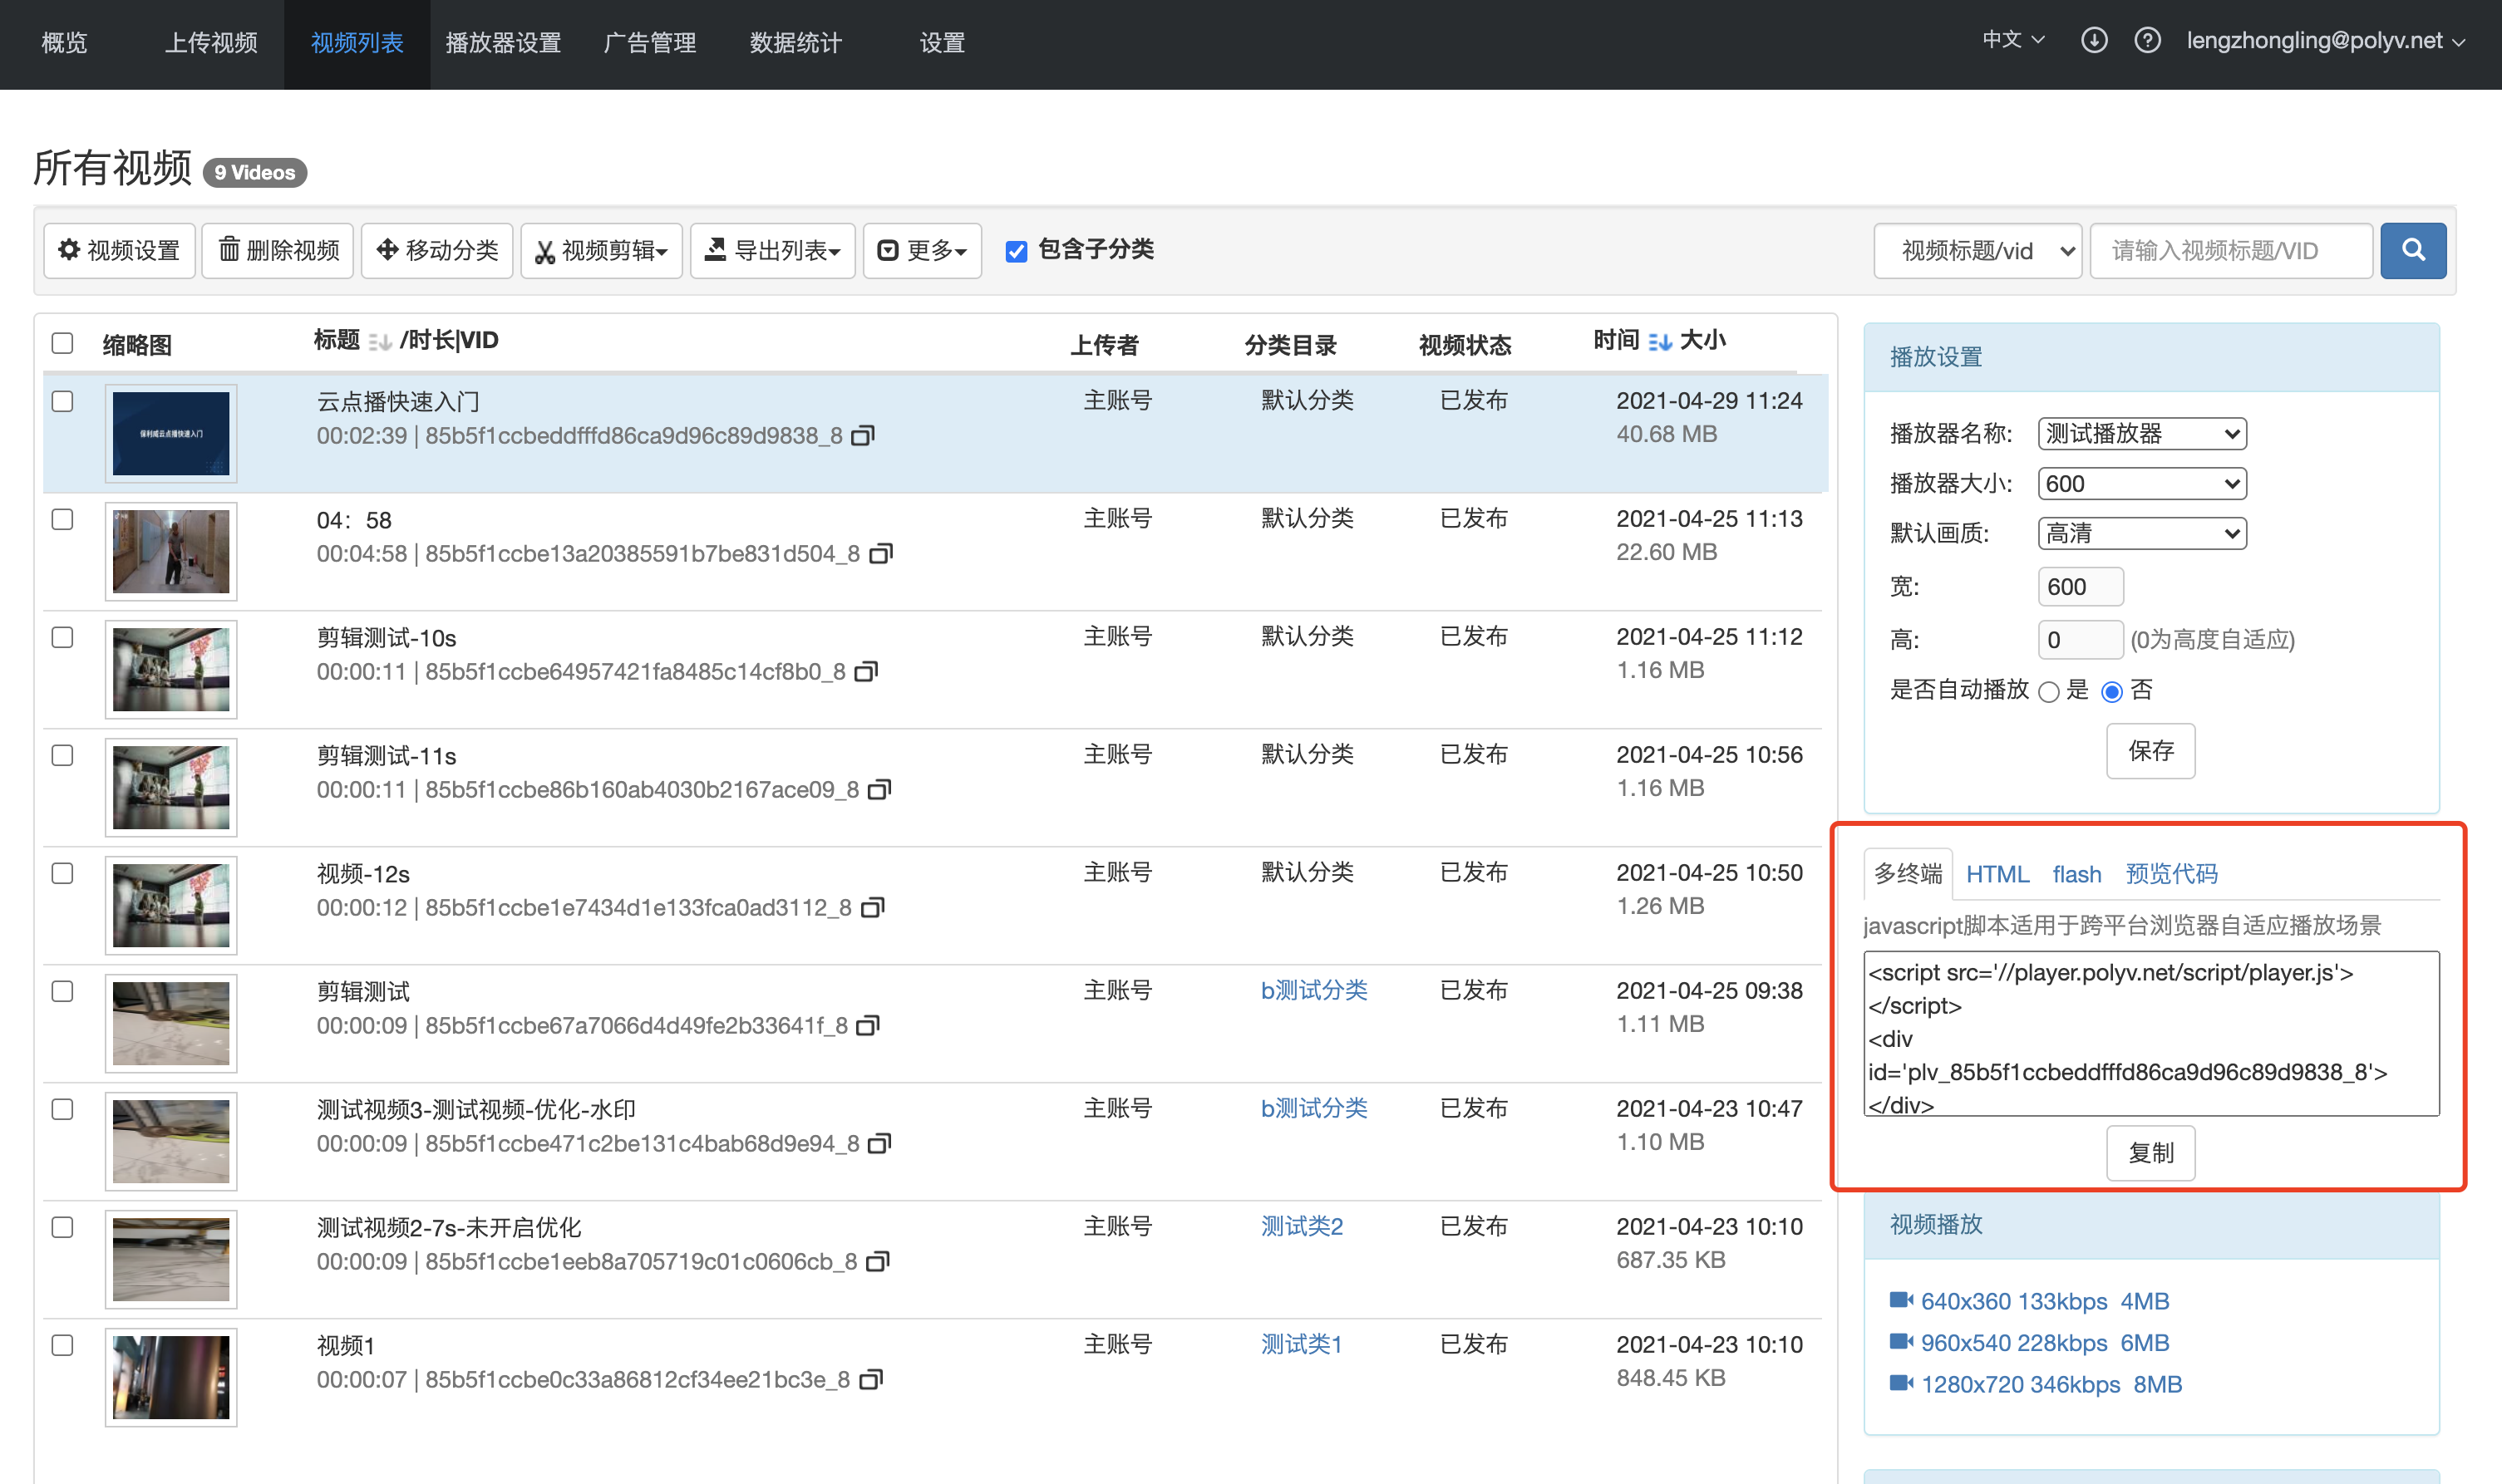The image size is (2502, 1484).
Task: Open the 测试类1 category link
Action: 1301,1344
